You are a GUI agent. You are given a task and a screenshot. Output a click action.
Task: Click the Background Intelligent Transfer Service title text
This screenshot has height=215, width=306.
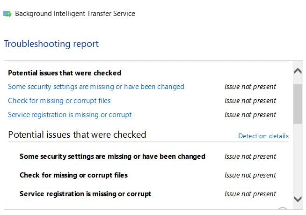[75, 14]
